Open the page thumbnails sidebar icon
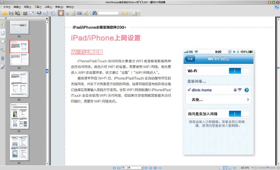The height and width of the screenshot is (170, 280). click(x=3, y=33)
